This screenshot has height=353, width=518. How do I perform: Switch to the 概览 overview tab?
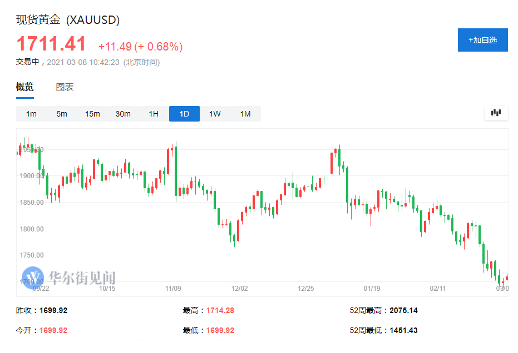coord(24,87)
